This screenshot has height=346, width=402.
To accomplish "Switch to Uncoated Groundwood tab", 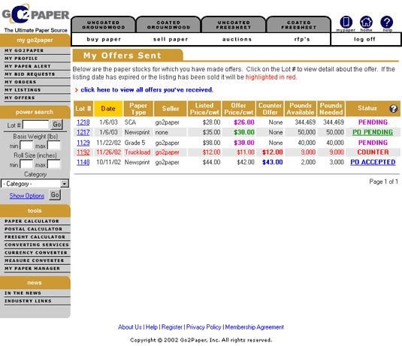I will pyautogui.click(x=104, y=25).
